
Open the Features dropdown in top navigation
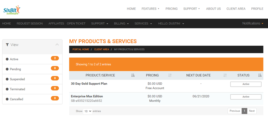click(150, 9)
